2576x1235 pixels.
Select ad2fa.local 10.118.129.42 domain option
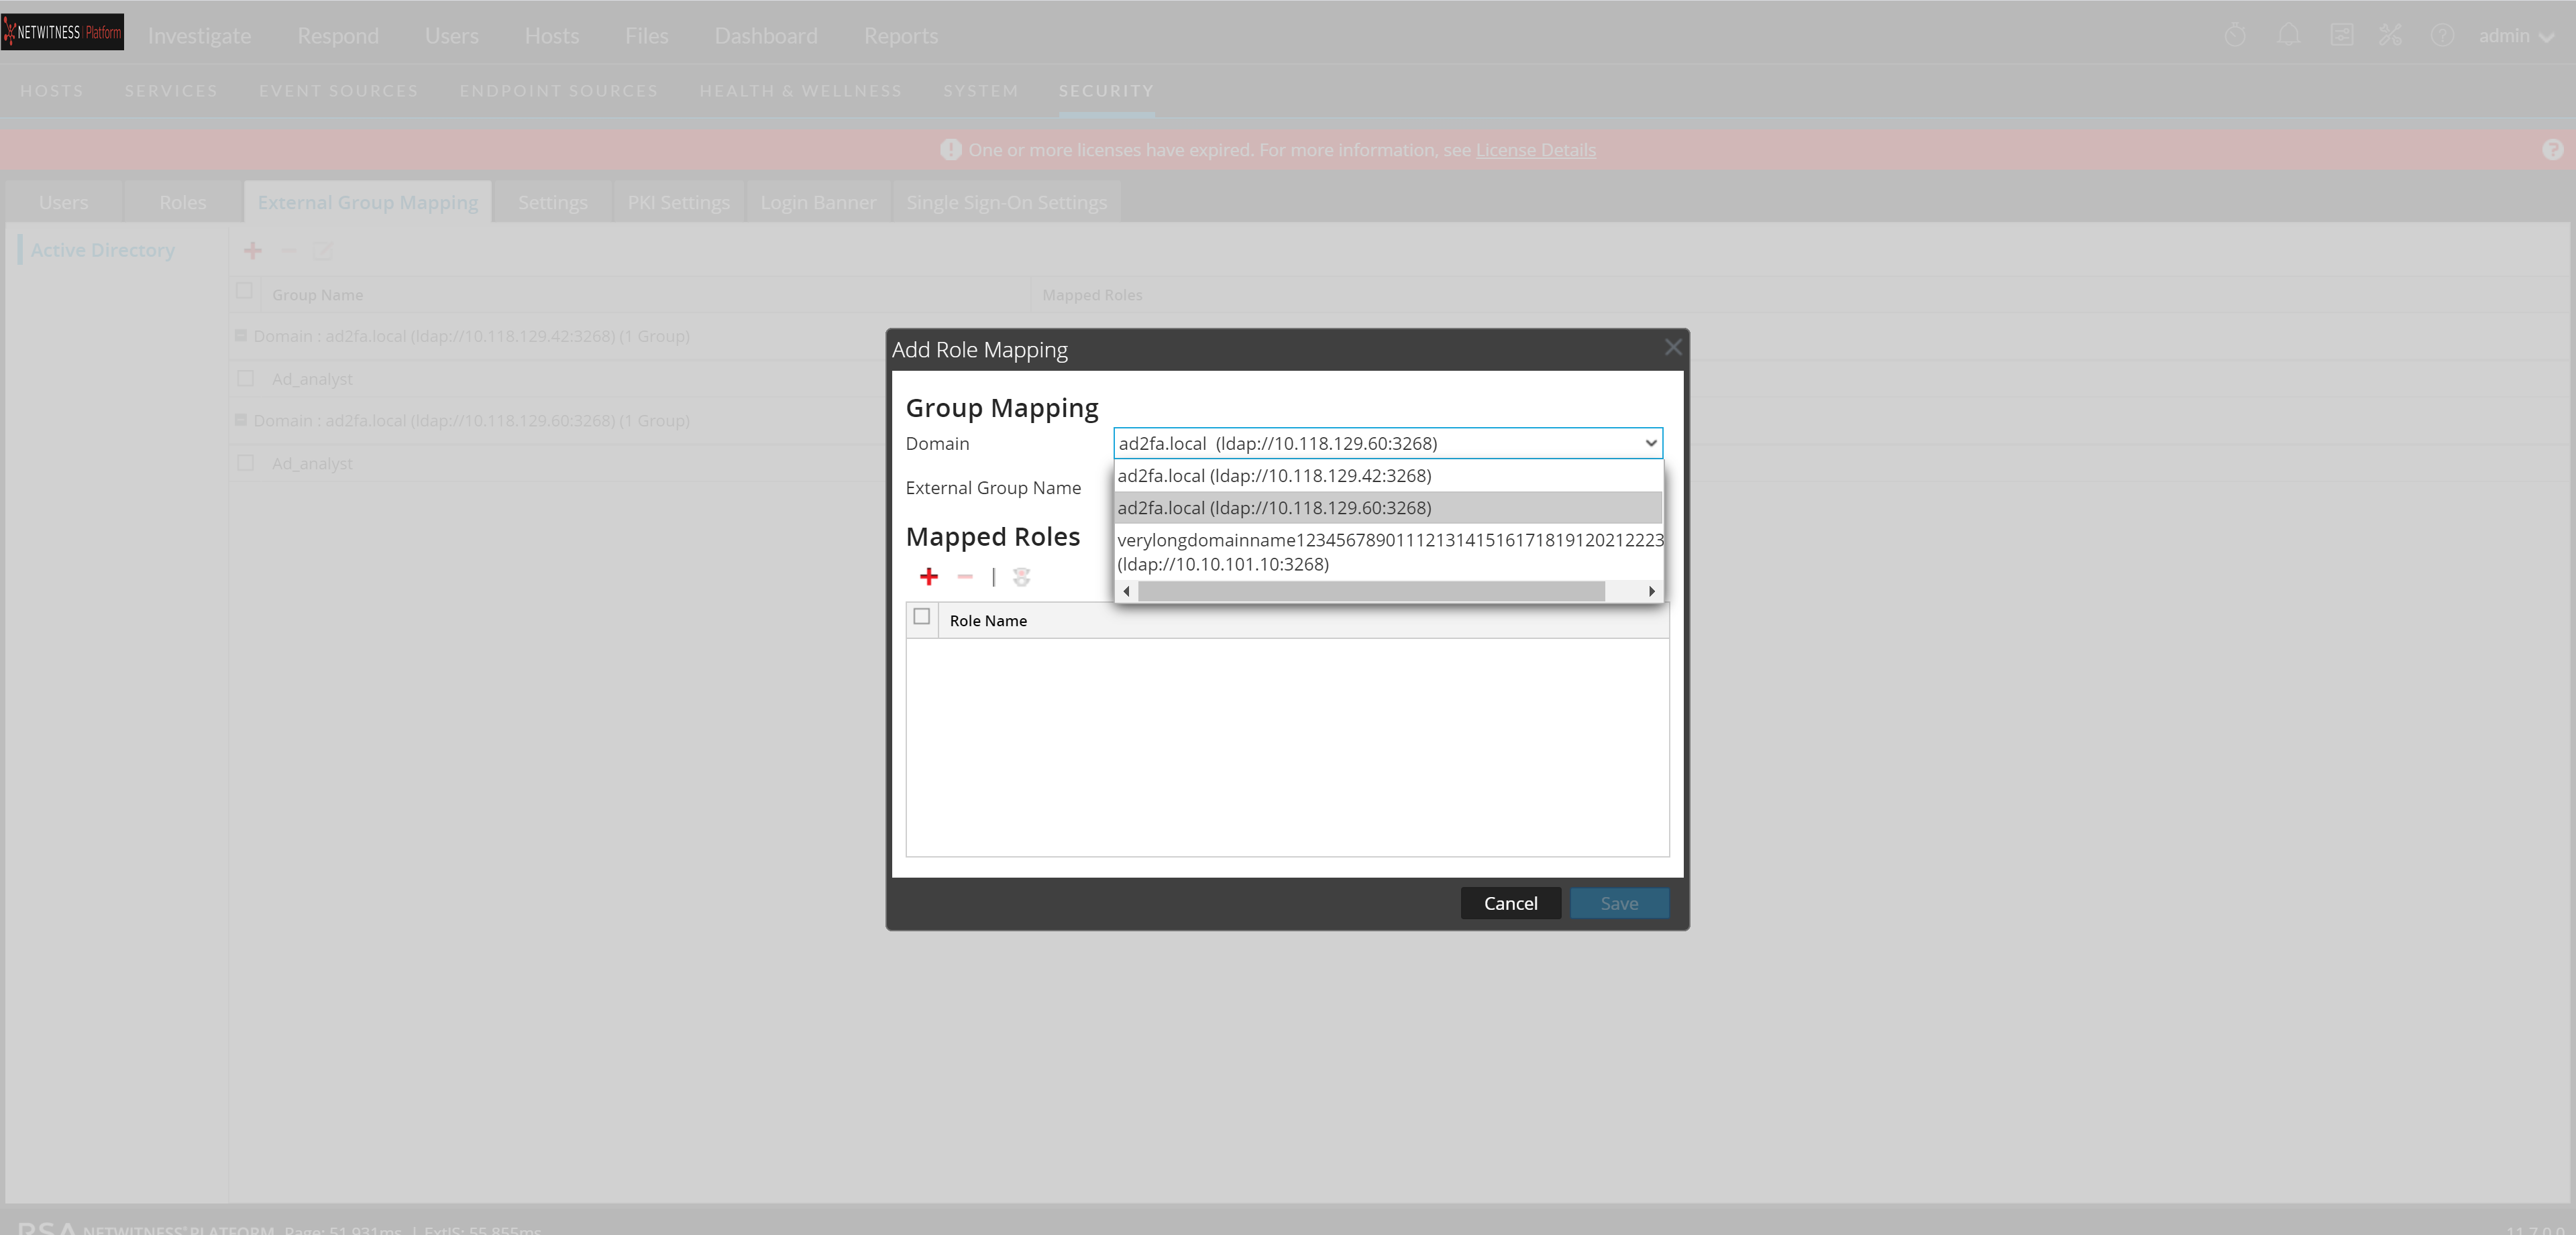1274,475
